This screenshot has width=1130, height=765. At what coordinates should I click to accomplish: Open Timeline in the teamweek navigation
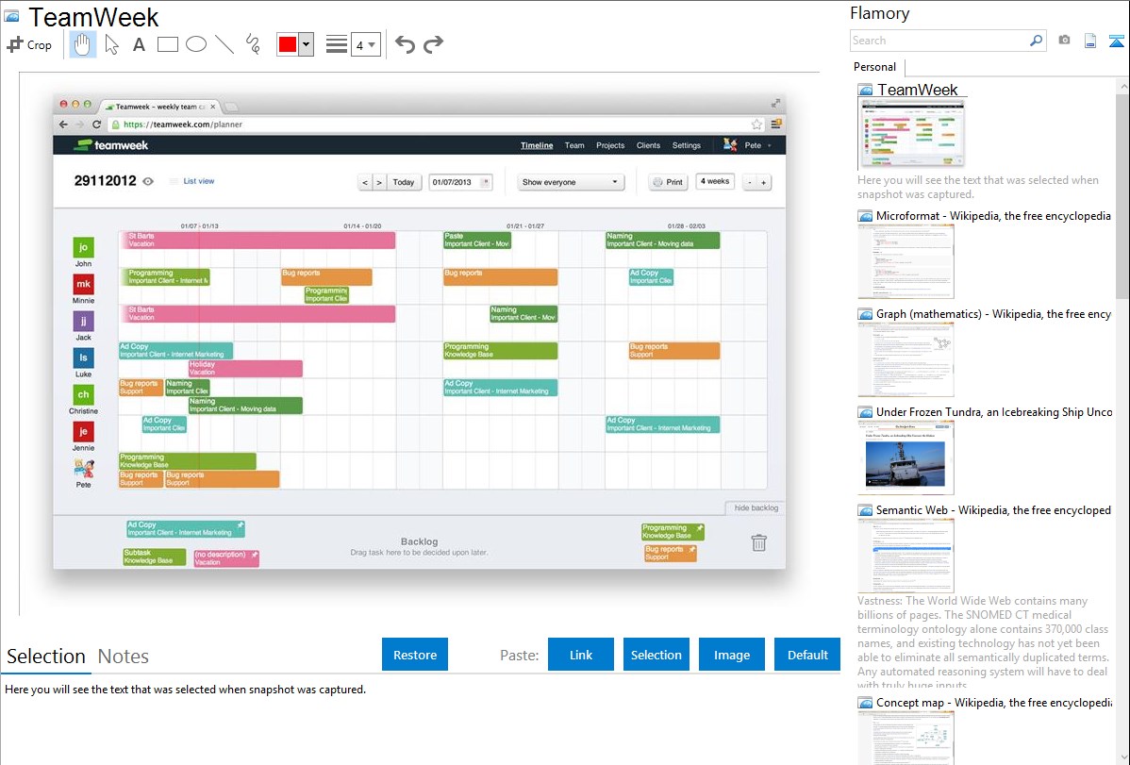point(537,145)
